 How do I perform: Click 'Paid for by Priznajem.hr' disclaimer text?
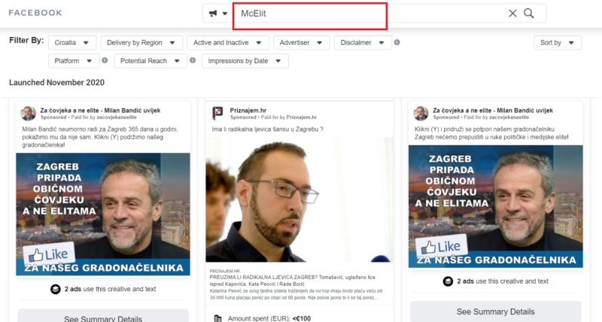pos(289,117)
